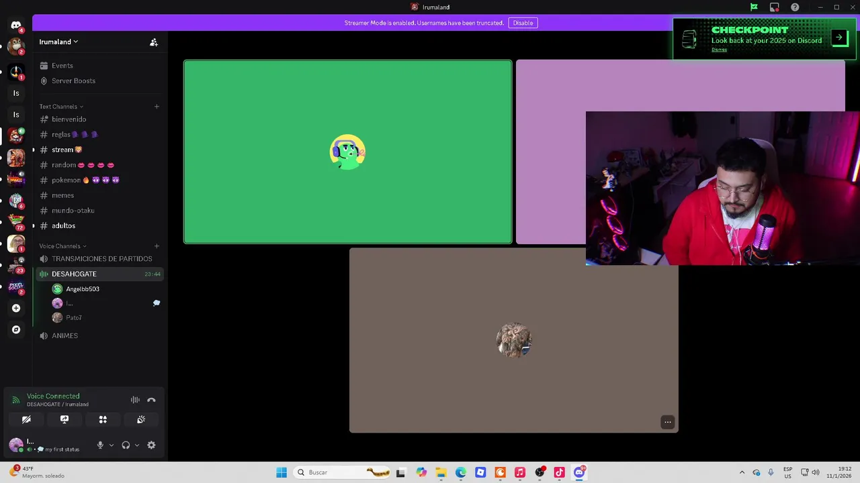This screenshot has width=860, height=483.
Task: Open Windows Start menu
Action: [282, 472]
